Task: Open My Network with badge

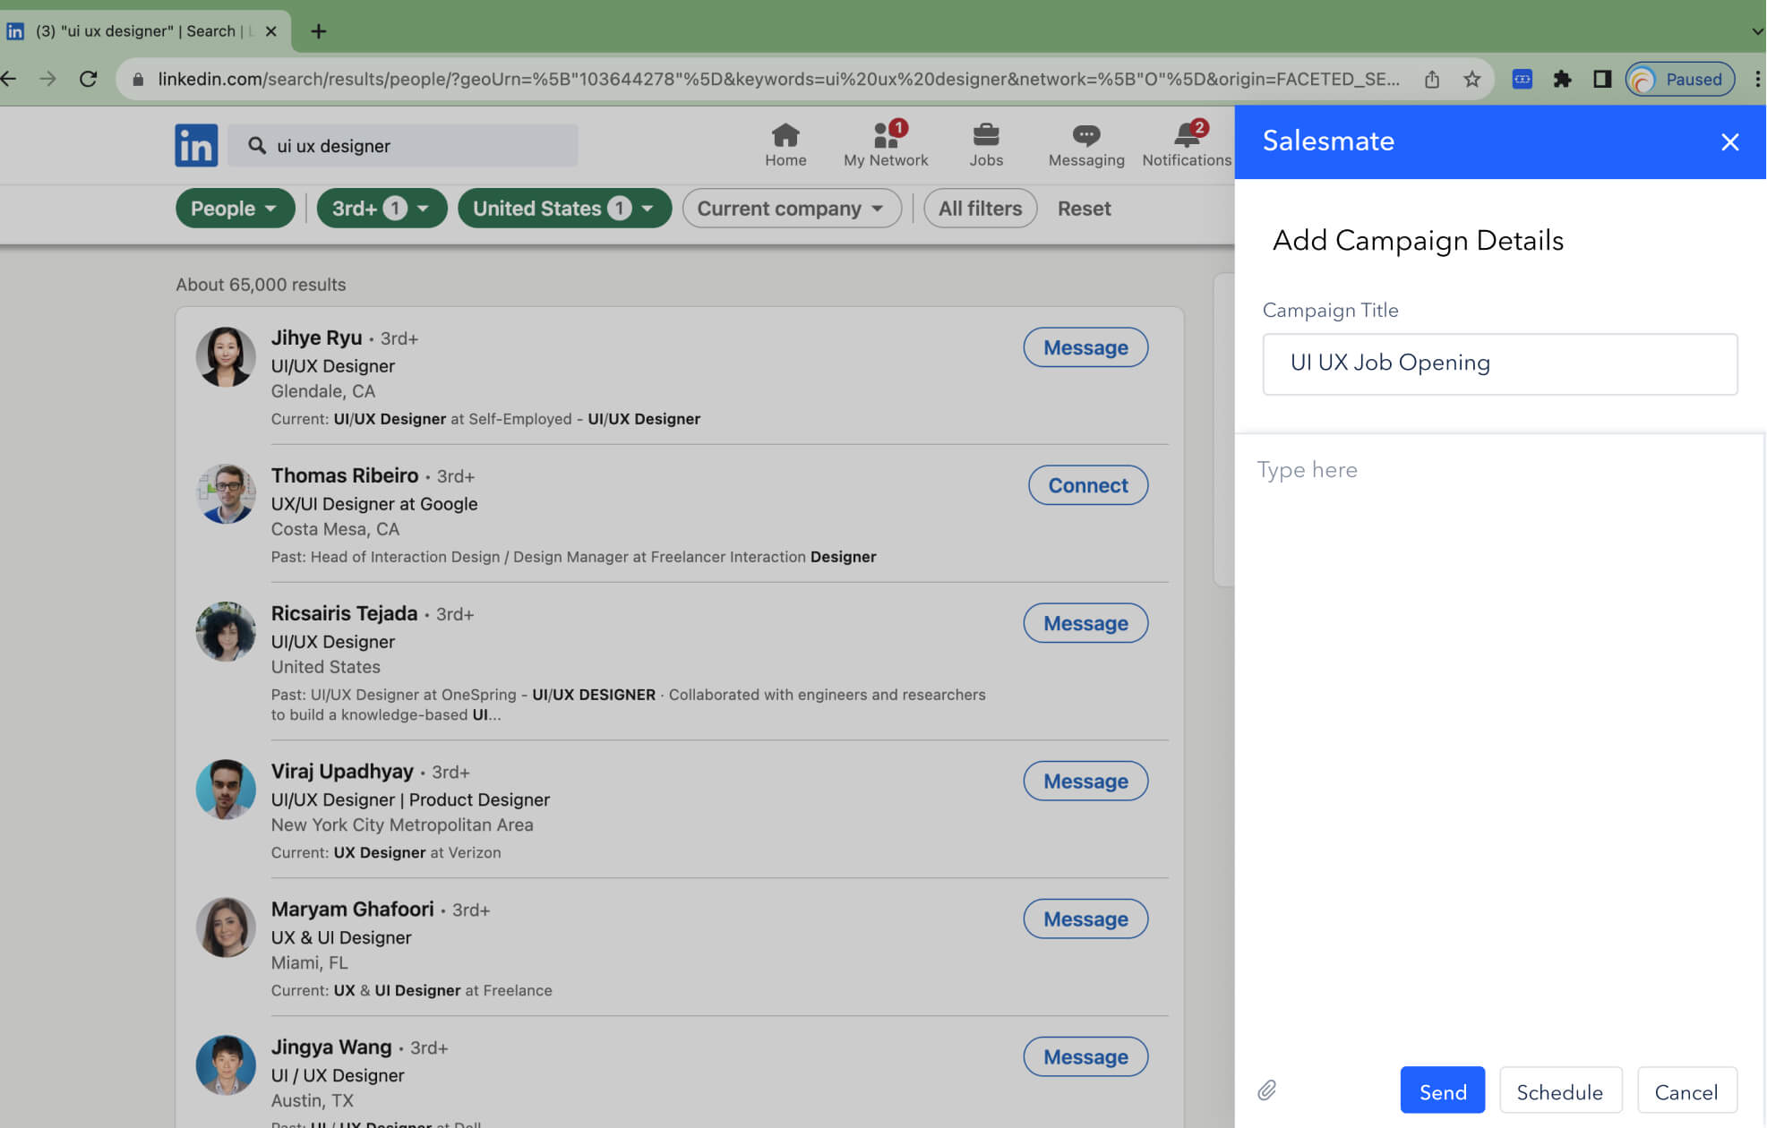Action: (x=886, y=145)
